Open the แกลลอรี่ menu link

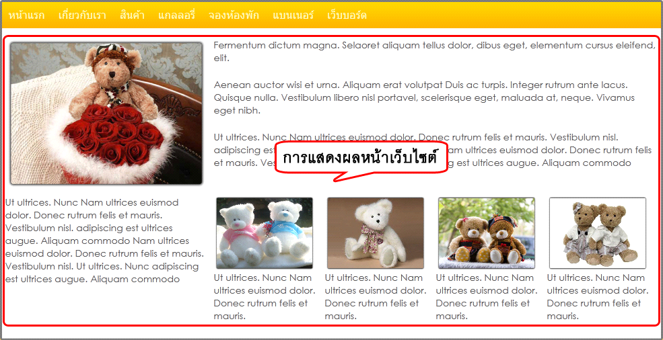[x=176, y=15]
